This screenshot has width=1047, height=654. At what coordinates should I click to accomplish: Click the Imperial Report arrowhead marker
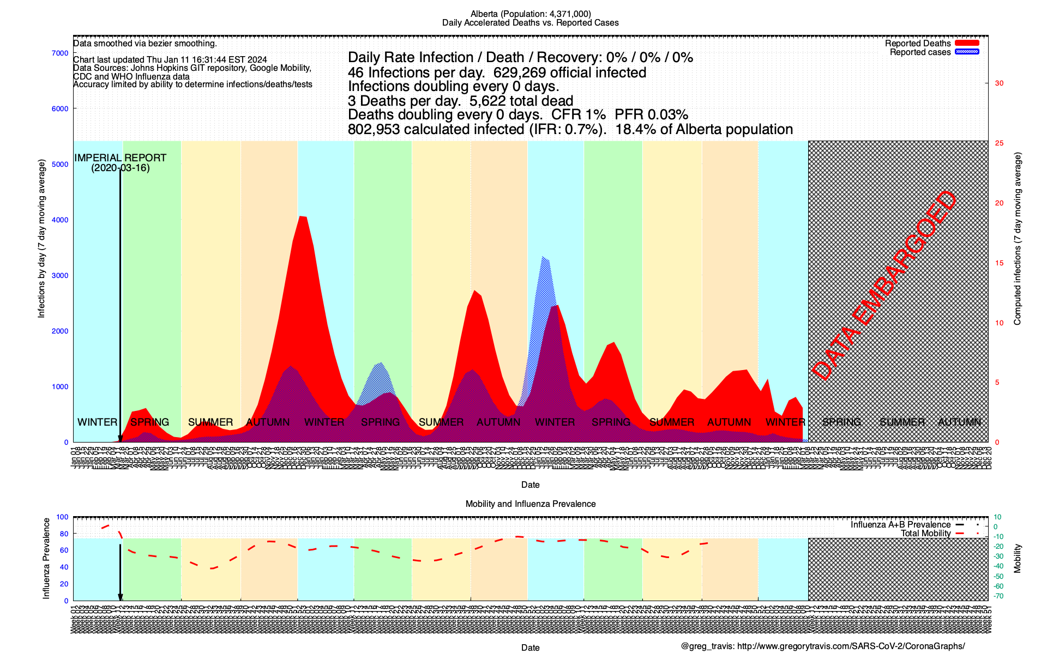coord(120,439)
